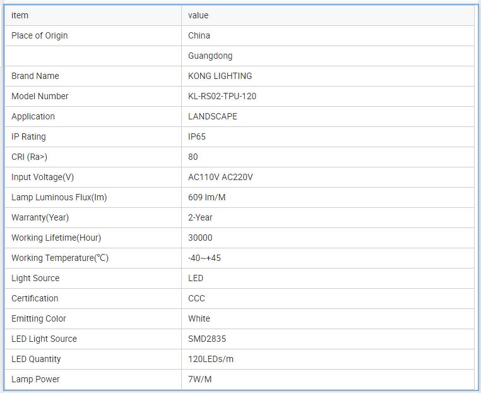The height and width of the screenshot is (393, 481).
Task: Click the 'AC110V AC220V' voltage value
Action: [220, 177]
